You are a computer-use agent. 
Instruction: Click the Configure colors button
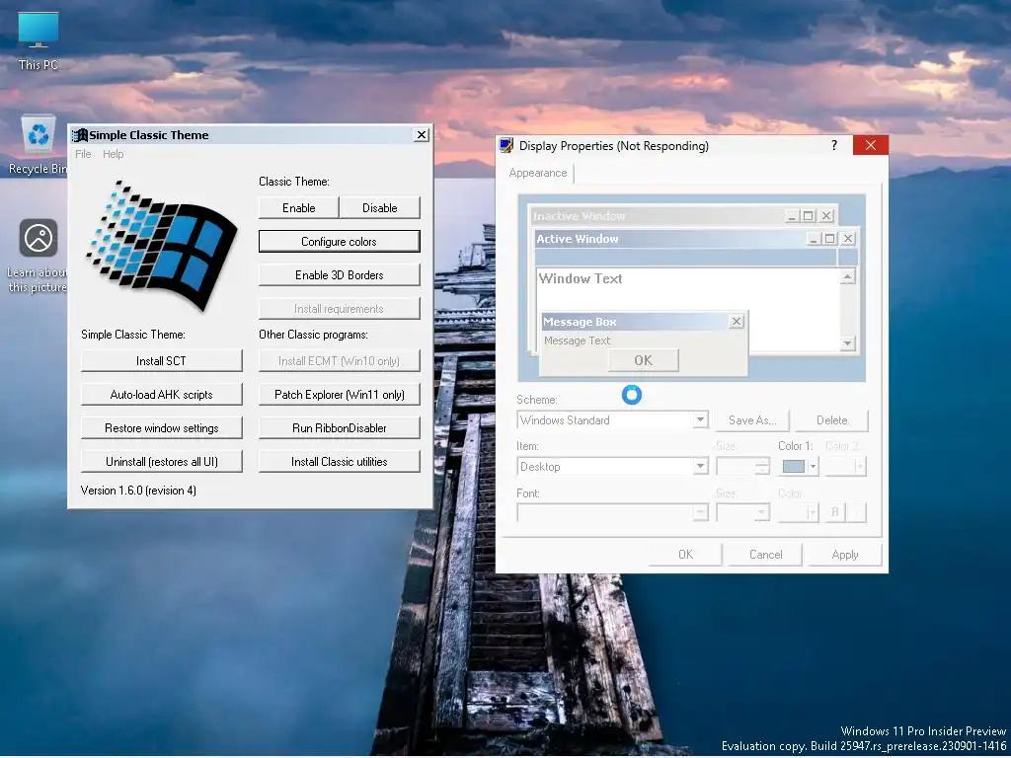point(340,242)
